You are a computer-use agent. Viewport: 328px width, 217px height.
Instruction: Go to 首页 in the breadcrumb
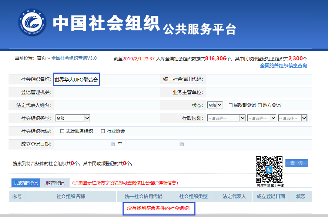click(41, 58)
